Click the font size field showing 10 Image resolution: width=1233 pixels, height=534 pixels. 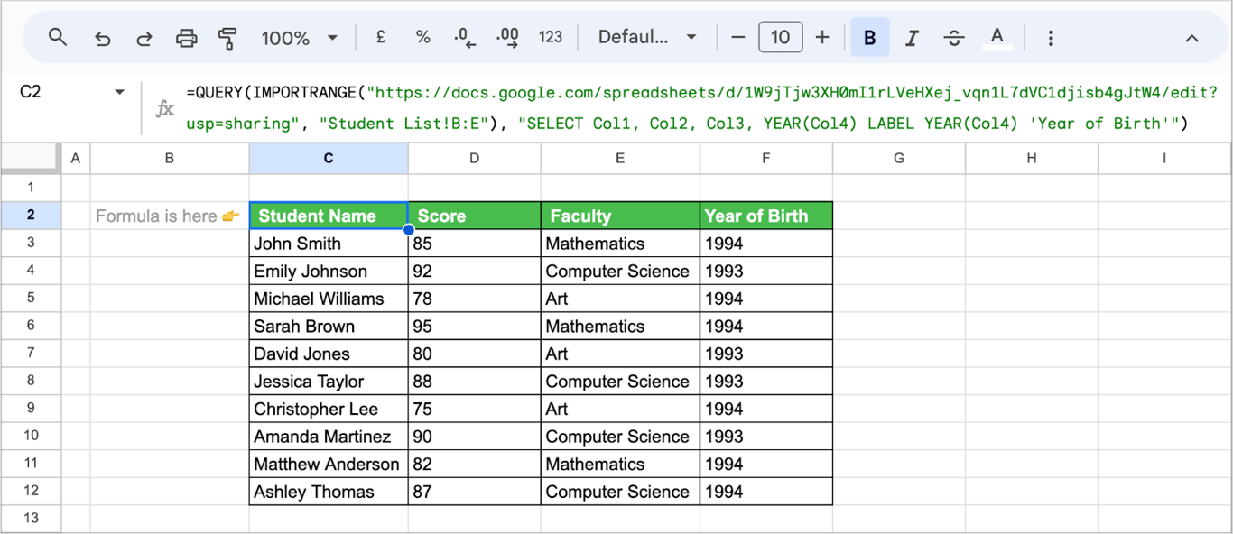tap(781, 38)
